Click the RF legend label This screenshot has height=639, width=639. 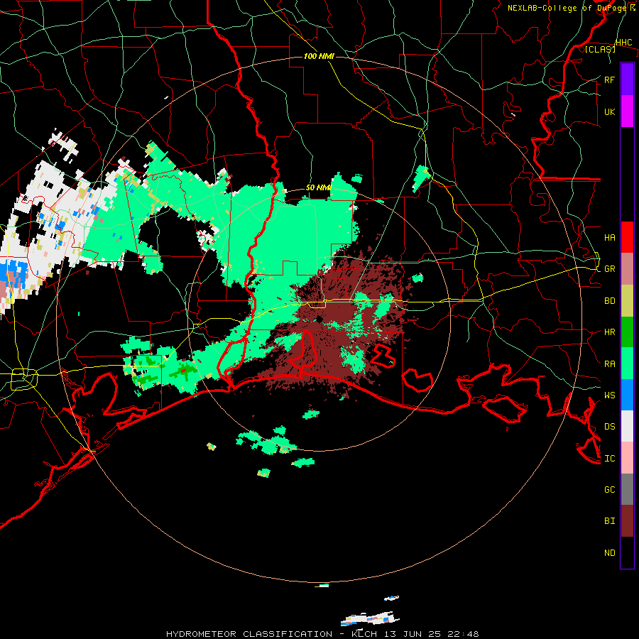609,80
